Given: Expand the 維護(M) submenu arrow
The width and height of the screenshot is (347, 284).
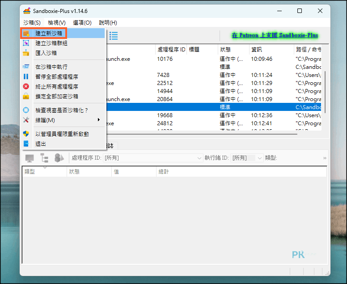Looking at the screenshot, I should click(x=99, y=120).
